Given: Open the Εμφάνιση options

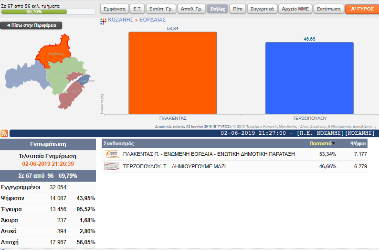Looking at the screenshot, I should pos(115,9).
